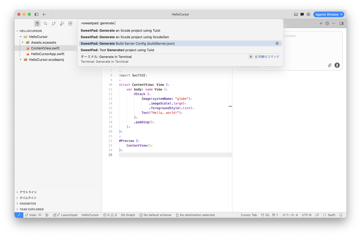Go back with the title bar arrow
The image size is (361, 237).
click(x=44, y=15)
